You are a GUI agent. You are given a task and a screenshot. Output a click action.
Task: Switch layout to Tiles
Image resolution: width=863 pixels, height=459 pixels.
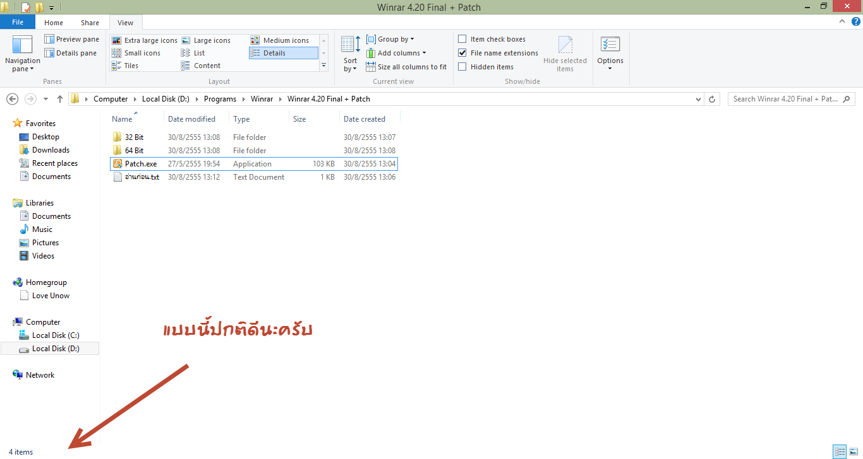click(x=125, y=66)
